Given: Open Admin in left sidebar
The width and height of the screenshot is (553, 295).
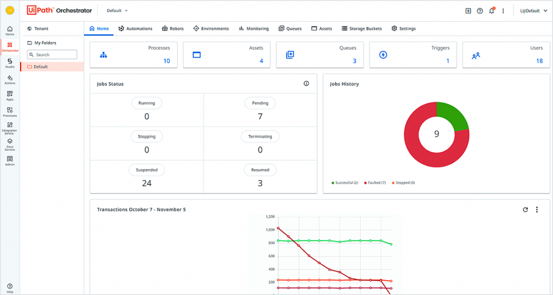Looking at the screenshot, I should tap(10, 161).
